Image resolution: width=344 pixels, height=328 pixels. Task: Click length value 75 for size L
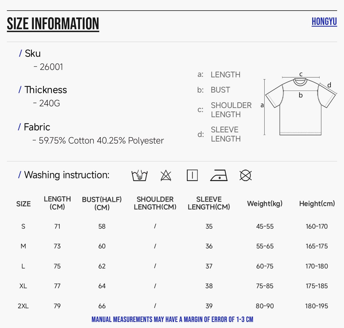coord(57,266)
